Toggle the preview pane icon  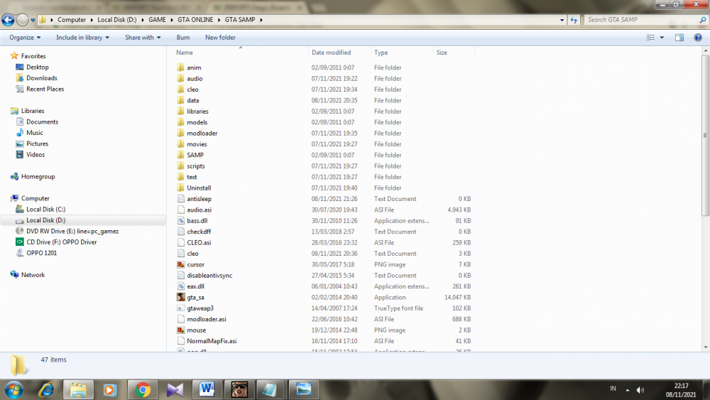click(x=679, y=38)
